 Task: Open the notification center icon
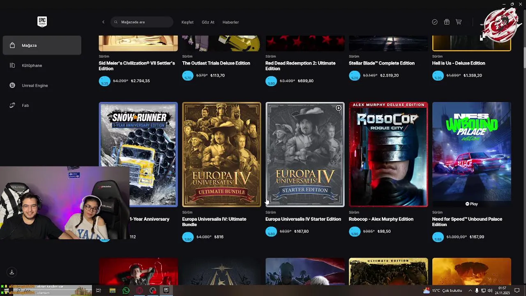pyautogui.click(x=517, y=291)
